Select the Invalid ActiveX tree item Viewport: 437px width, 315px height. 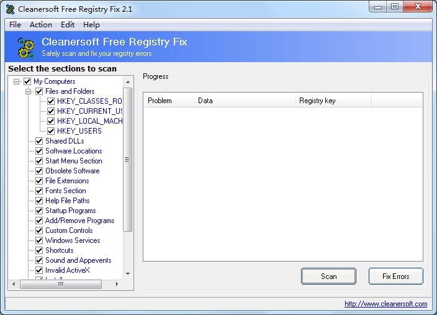[68, 270]
